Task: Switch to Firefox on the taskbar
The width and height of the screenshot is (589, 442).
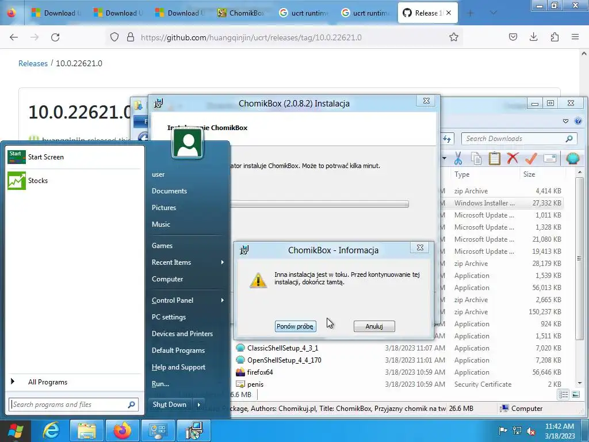Action: point(123,430)
